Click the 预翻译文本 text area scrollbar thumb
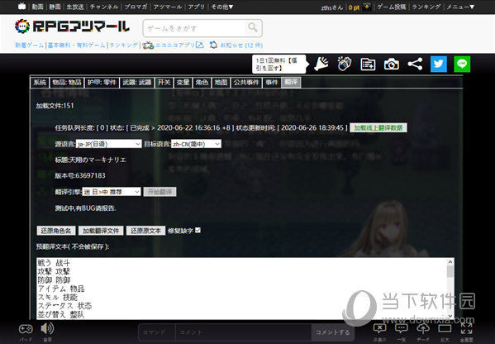Image resolution: width=495 pixels, height=344 pixels. click(x=450, y=272)
